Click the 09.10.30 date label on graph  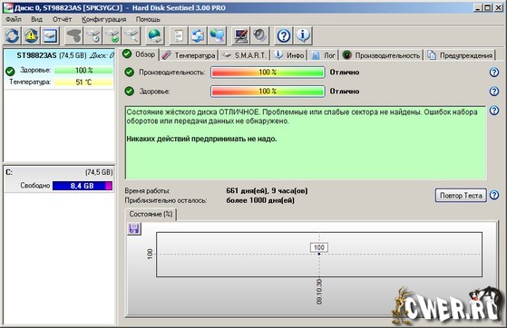319,292
